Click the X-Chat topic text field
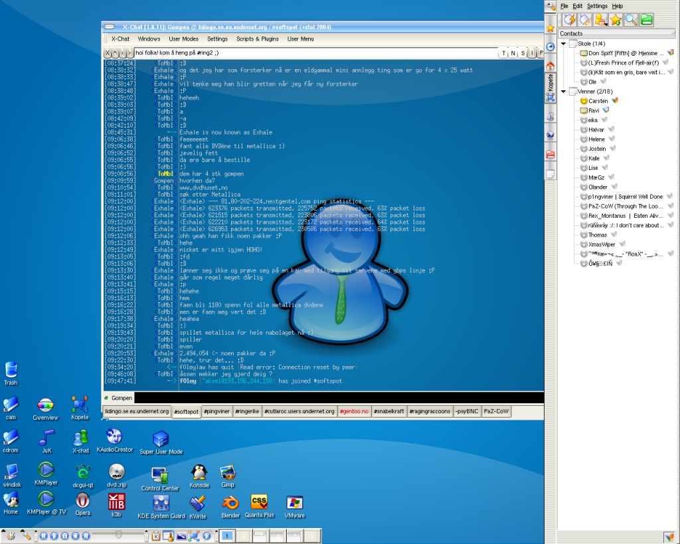Image resolution: width=680 pixels, height=544 pixels. [x=315, y=53]
